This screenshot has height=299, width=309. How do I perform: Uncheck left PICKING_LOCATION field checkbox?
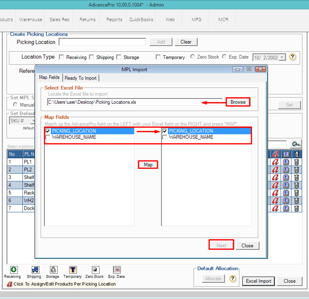(x=48, y=131)
